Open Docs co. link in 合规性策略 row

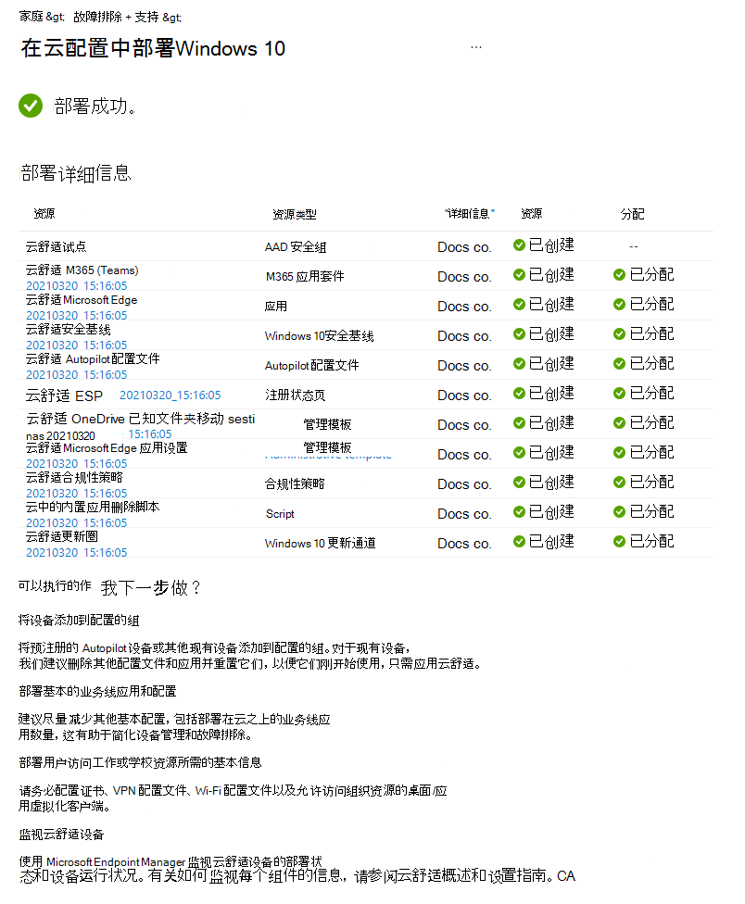point(464,483)
